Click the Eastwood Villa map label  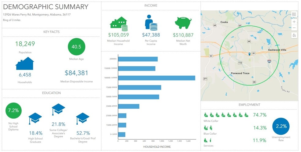(x=277, y=49)
